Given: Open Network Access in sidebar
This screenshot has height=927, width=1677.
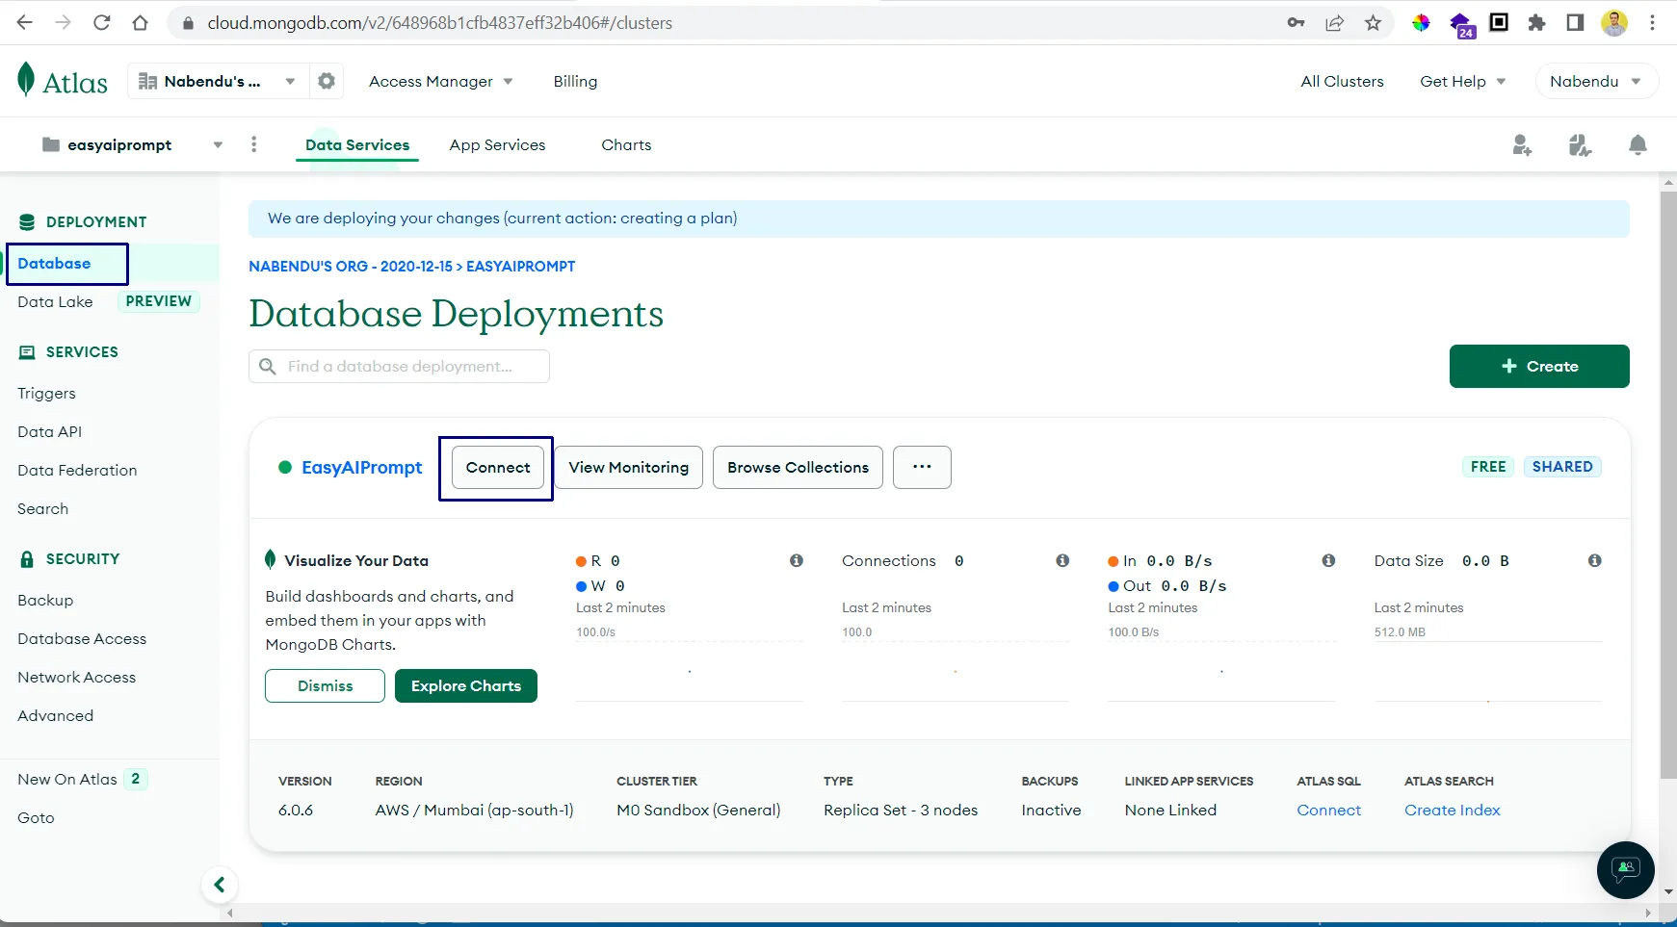Looking at the screenshot, I should [76, 677].
